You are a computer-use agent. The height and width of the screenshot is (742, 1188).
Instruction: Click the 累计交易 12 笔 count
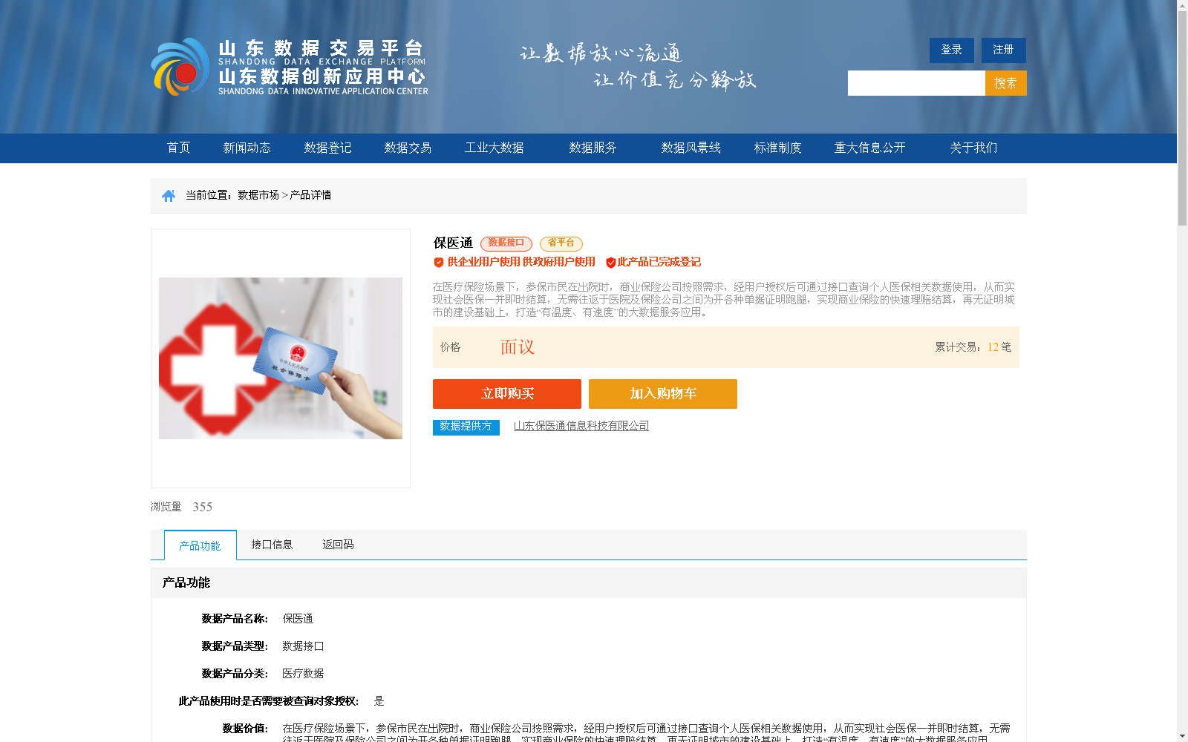pos(973,347)
